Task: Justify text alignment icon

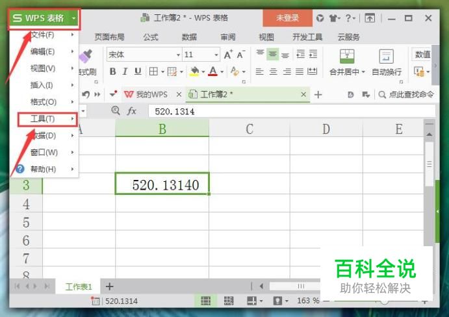Action: coord(300,71)
